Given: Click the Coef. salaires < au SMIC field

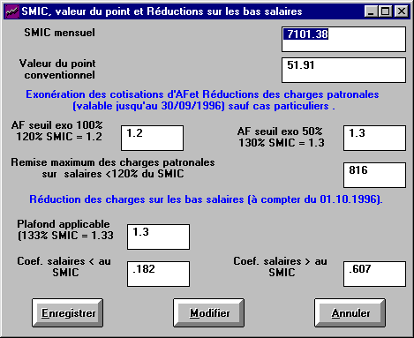Looking at the screenshot, I should (x=158, y=274).
